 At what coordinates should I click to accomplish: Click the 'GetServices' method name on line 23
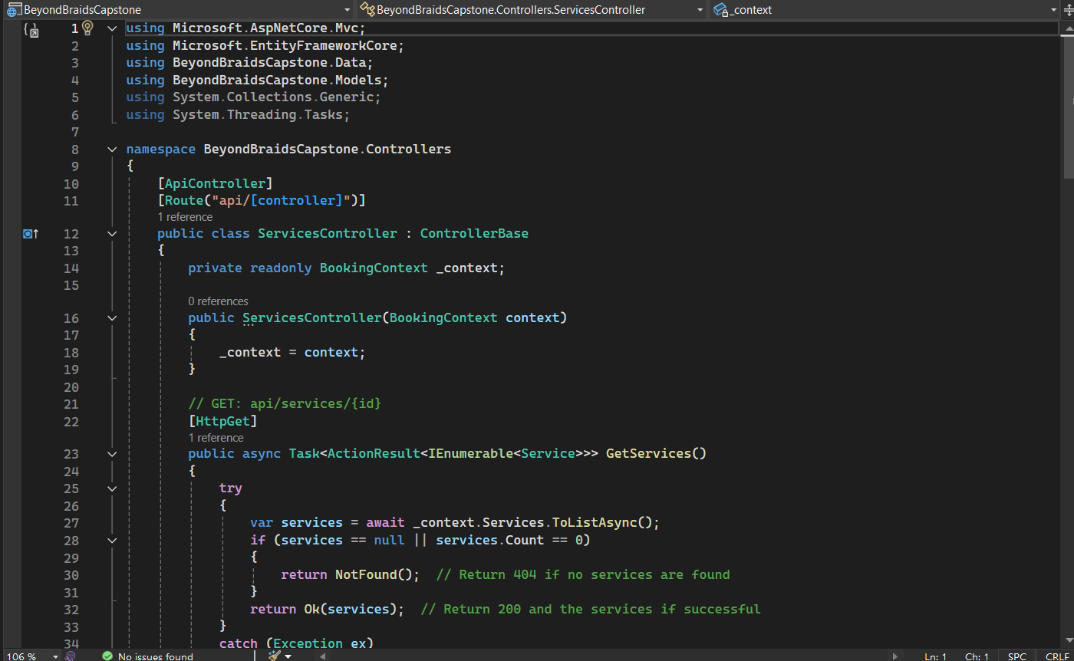[x=648, y=453]
